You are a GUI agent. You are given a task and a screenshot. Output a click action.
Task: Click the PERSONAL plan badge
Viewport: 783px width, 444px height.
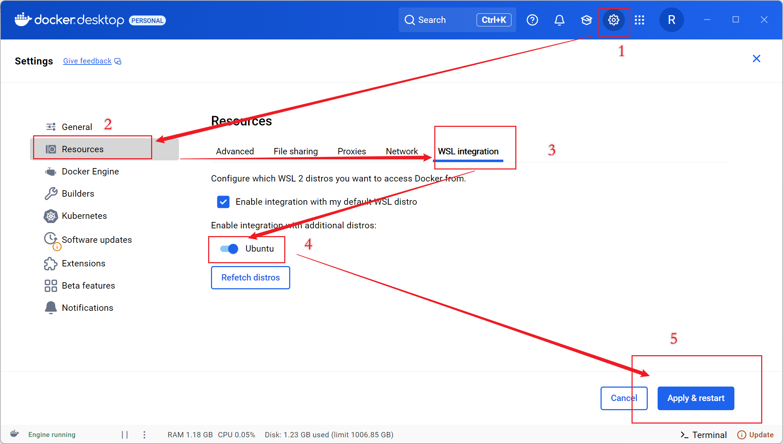click(147, 20)
